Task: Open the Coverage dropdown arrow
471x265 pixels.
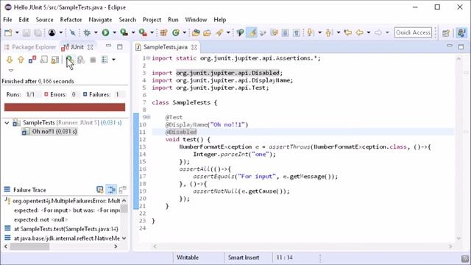Action: coord(133,32)
